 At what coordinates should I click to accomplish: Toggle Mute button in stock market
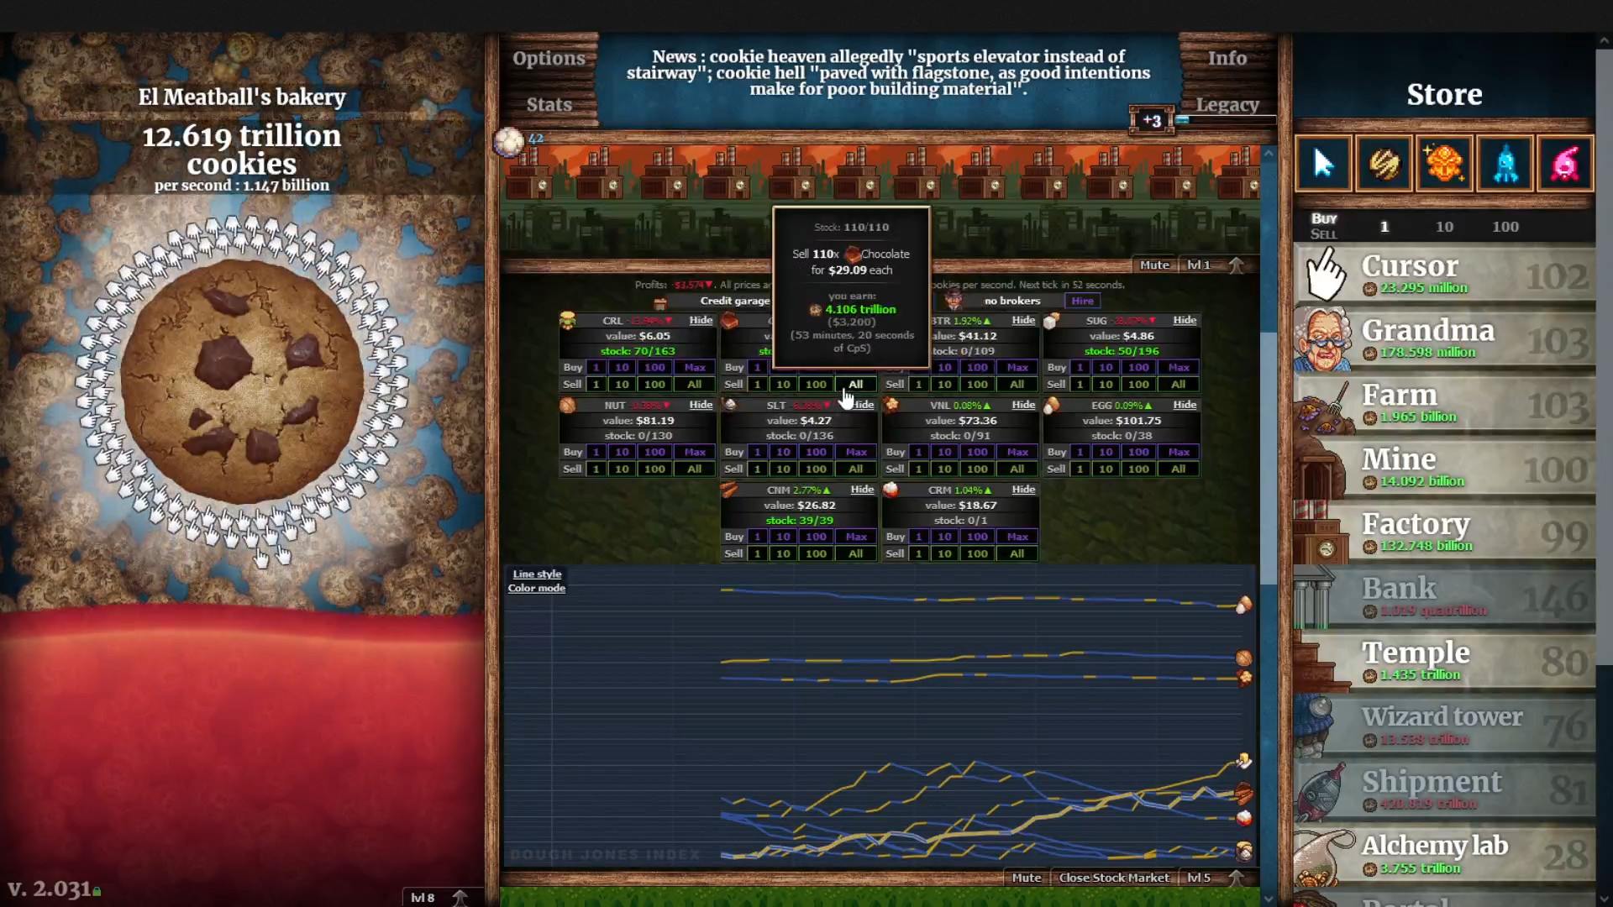click(1022, 877)
